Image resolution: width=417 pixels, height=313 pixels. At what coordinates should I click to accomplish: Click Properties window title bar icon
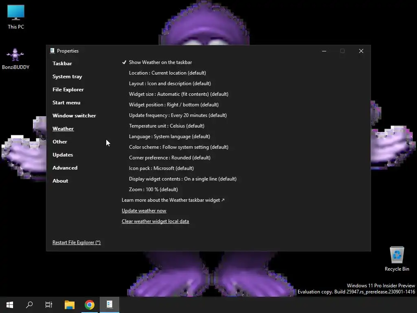point(53,51)
